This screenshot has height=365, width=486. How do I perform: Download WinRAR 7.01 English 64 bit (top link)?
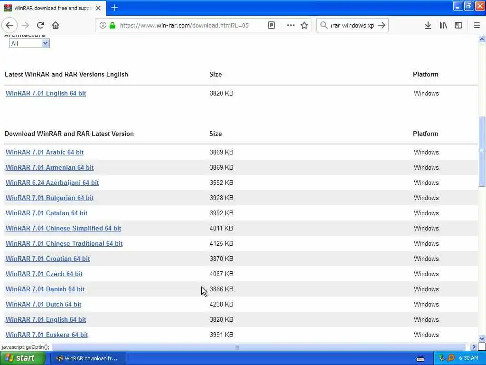(x=46, y=94)
